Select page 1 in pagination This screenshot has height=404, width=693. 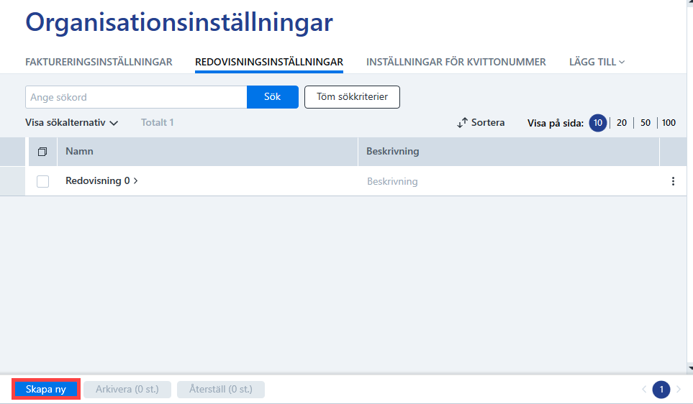pos(661,390)
